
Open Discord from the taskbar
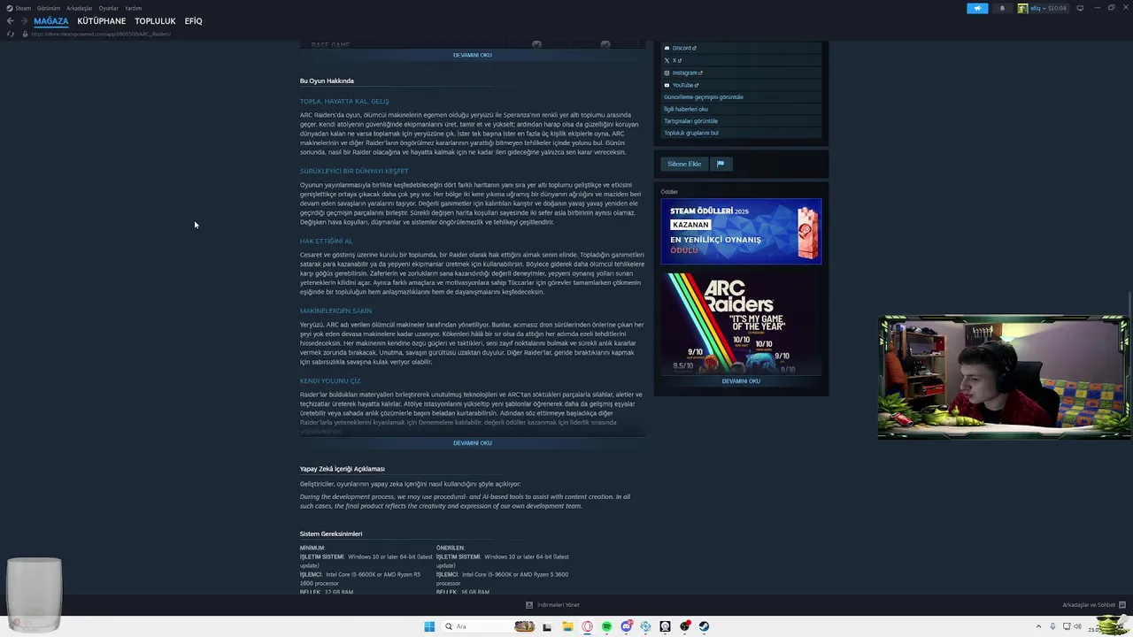click(x=627, y=626)
